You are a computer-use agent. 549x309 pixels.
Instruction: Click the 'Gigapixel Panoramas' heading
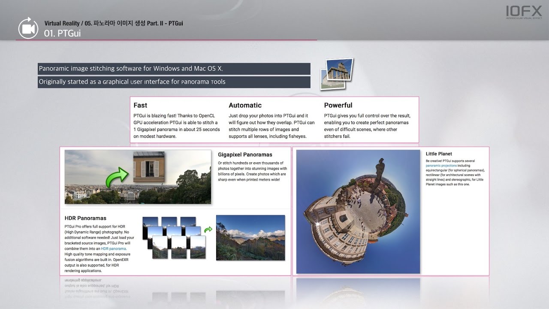[245, 154]
